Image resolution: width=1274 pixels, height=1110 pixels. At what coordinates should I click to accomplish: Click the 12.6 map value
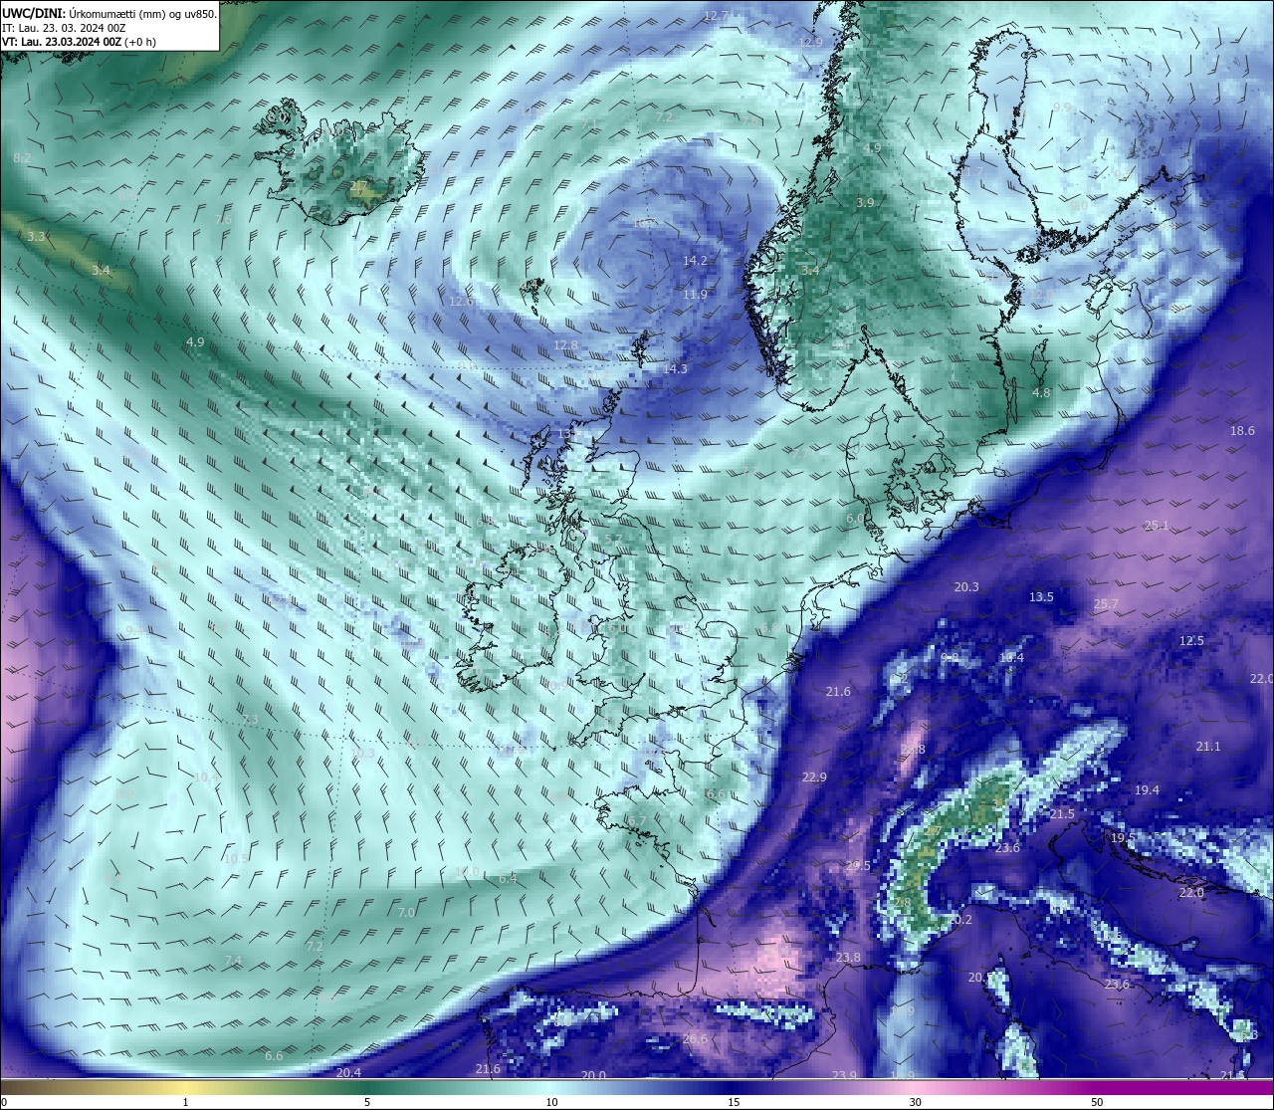pyautogui.click(x=461, y=301)
